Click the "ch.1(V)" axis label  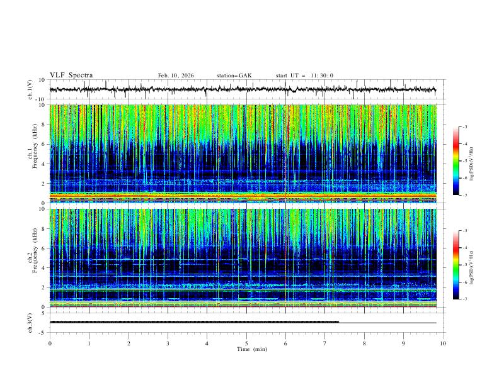coord(30,89)
